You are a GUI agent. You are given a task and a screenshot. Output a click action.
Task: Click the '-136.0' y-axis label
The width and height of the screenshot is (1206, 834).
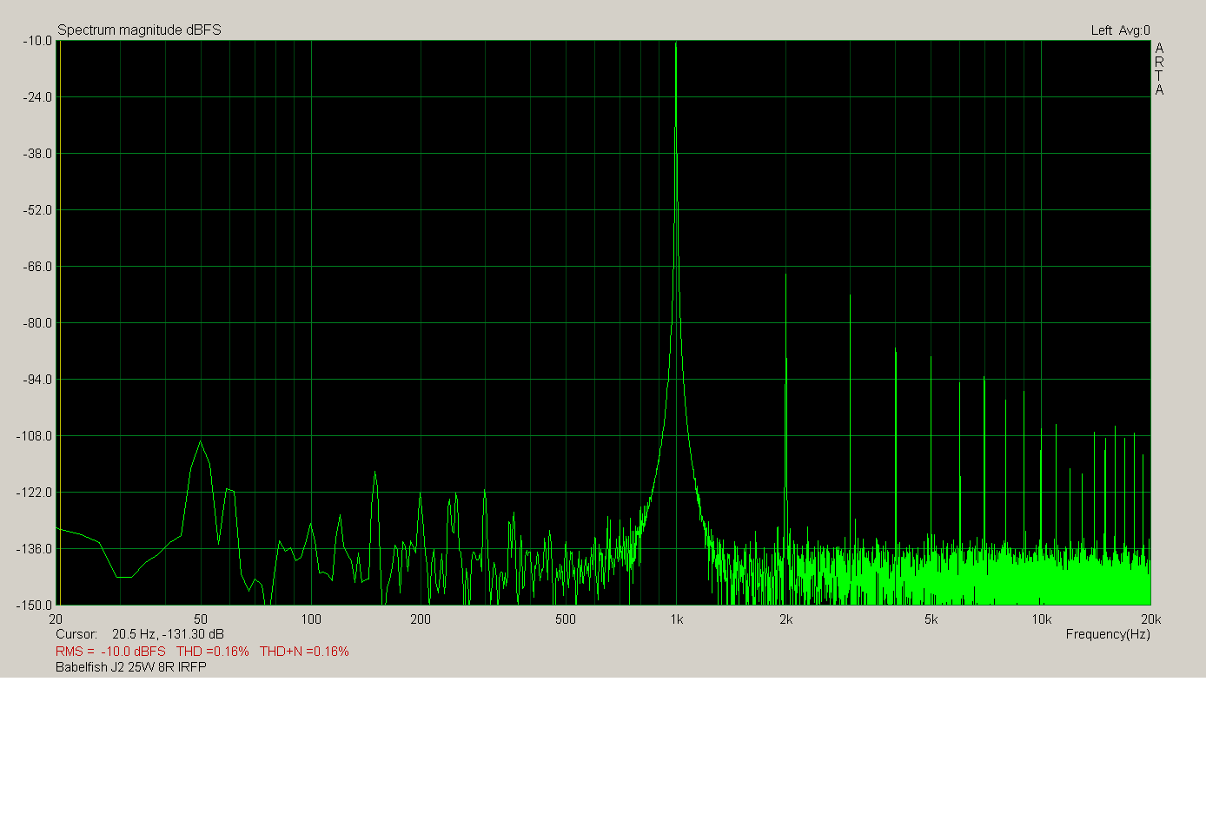point(35,549)
